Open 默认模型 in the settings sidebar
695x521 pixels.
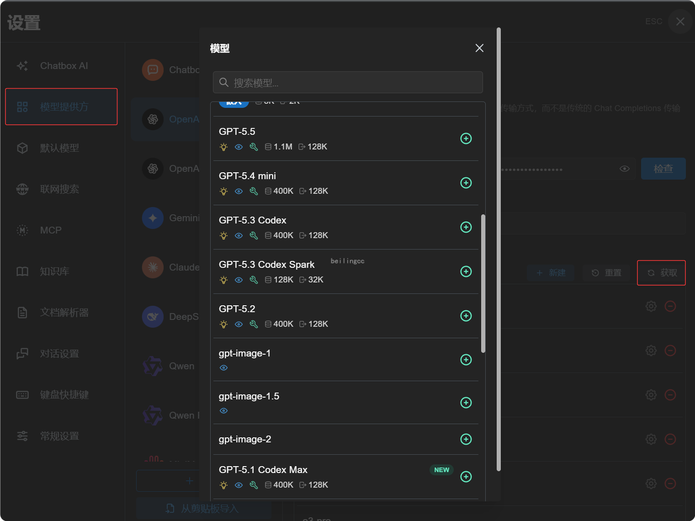coord(61,148)
